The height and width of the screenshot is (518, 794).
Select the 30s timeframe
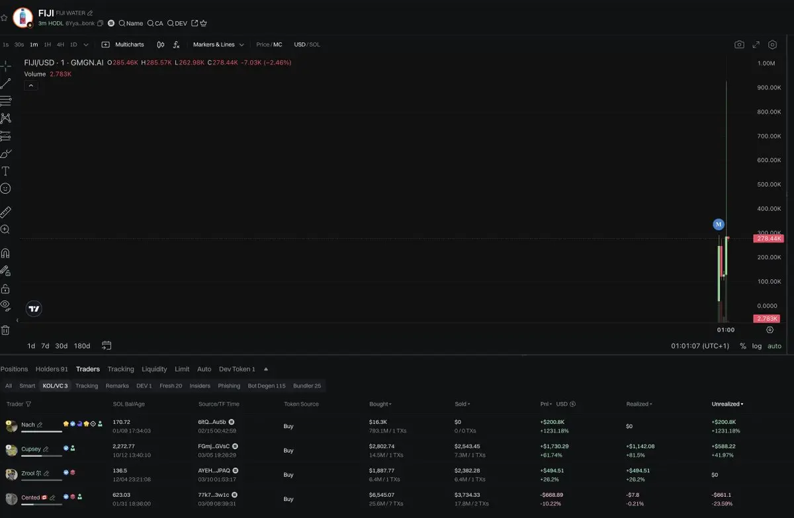pyautogui.click(x=19, y=44)
